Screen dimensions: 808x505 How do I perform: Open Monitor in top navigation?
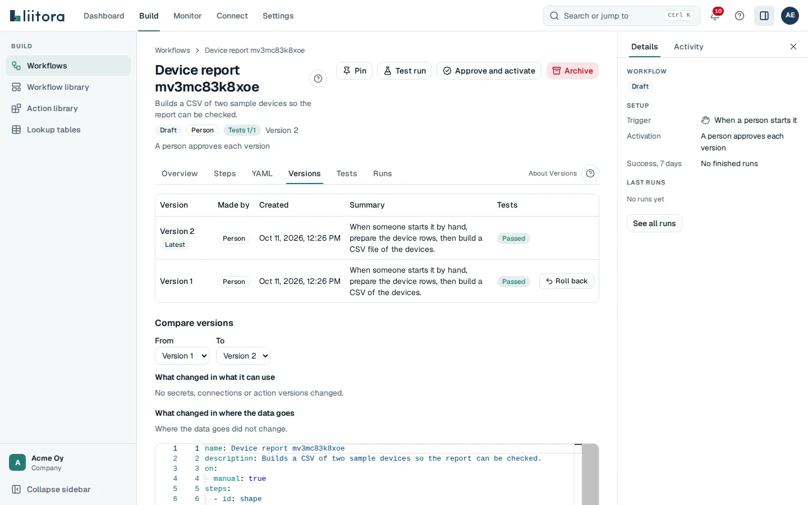(x=187, y=16)
